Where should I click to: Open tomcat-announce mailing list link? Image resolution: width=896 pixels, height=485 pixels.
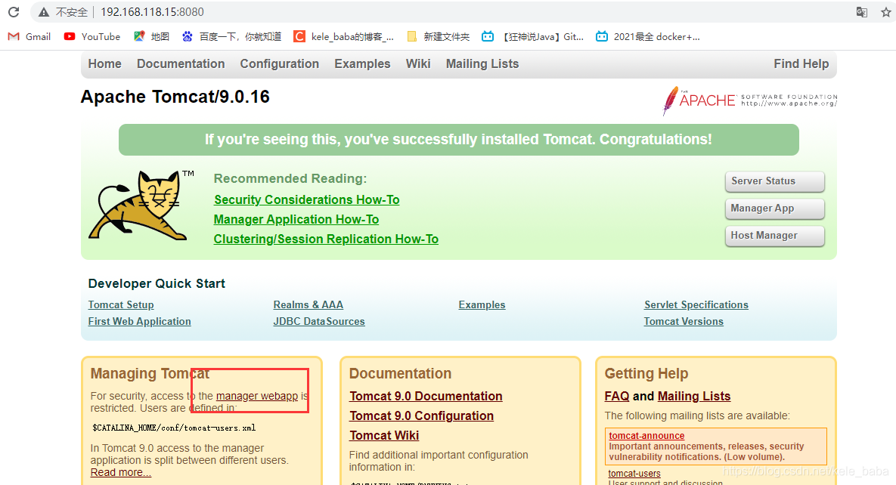pos(646,436)
